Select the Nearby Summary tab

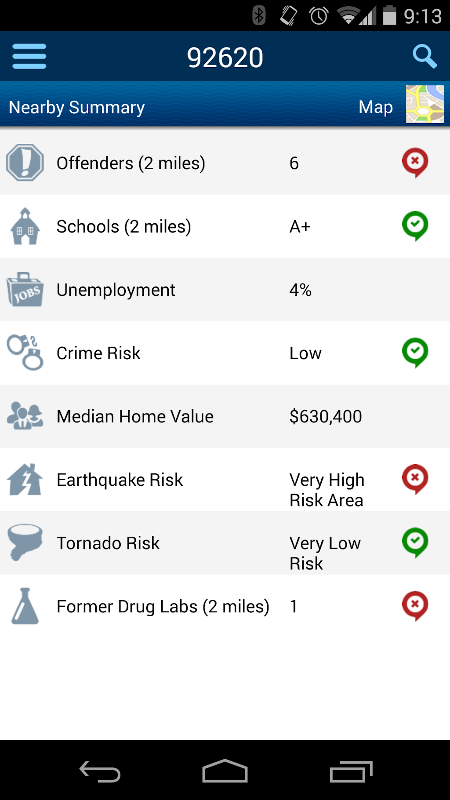pos(77,107)
